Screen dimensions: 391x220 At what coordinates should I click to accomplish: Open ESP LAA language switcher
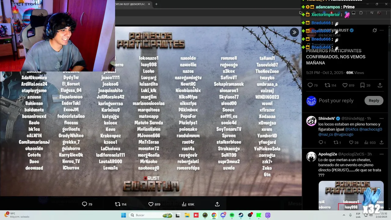pos(358,215)
